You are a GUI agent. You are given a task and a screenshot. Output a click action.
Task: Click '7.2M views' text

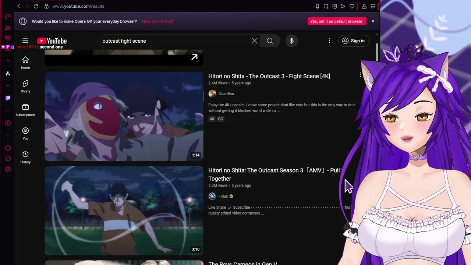[x=218, y=185]
